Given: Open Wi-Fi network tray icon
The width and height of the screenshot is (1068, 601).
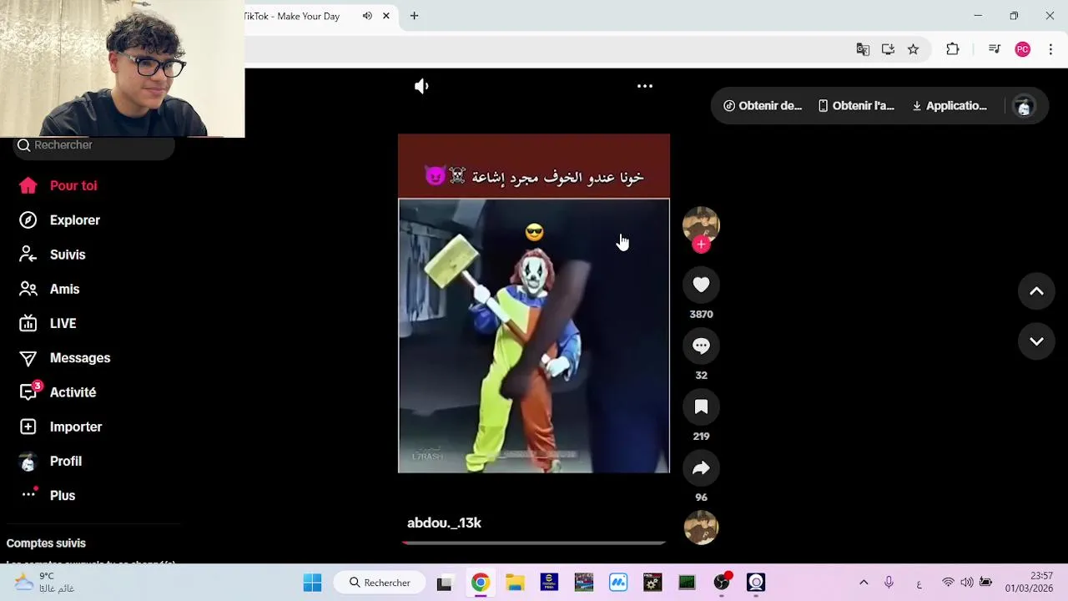Looking at the screenshot, I should (948, 583).
